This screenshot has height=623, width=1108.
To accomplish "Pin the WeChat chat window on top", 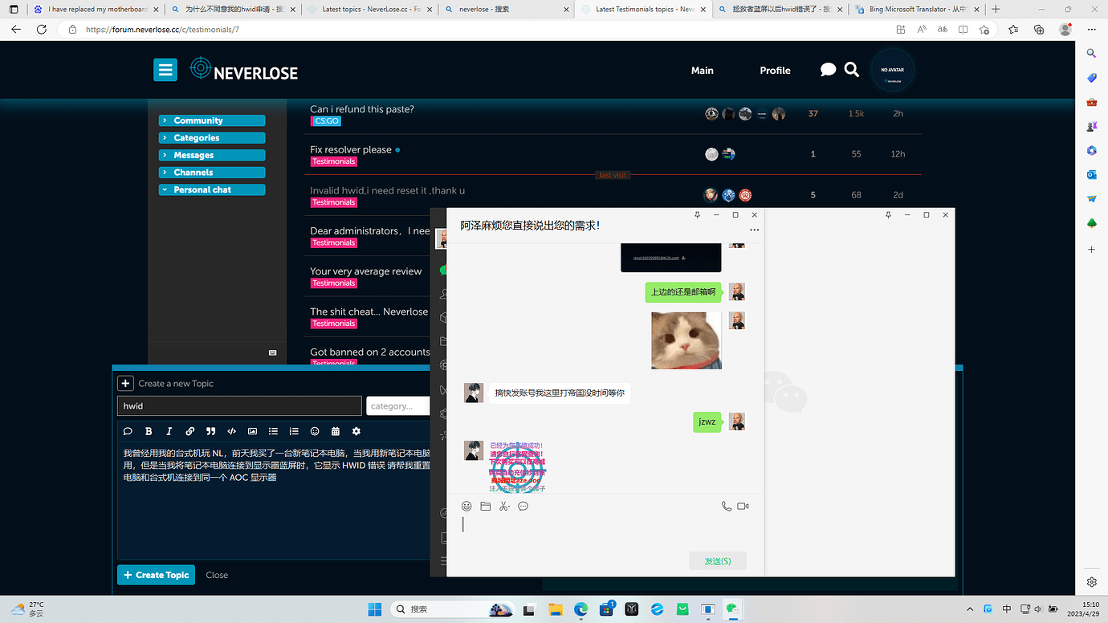I will coord(697,215).
